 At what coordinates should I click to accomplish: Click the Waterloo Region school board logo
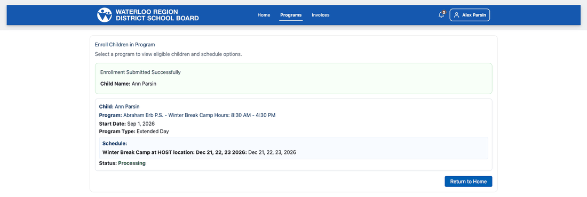click(x=105, y=15)
